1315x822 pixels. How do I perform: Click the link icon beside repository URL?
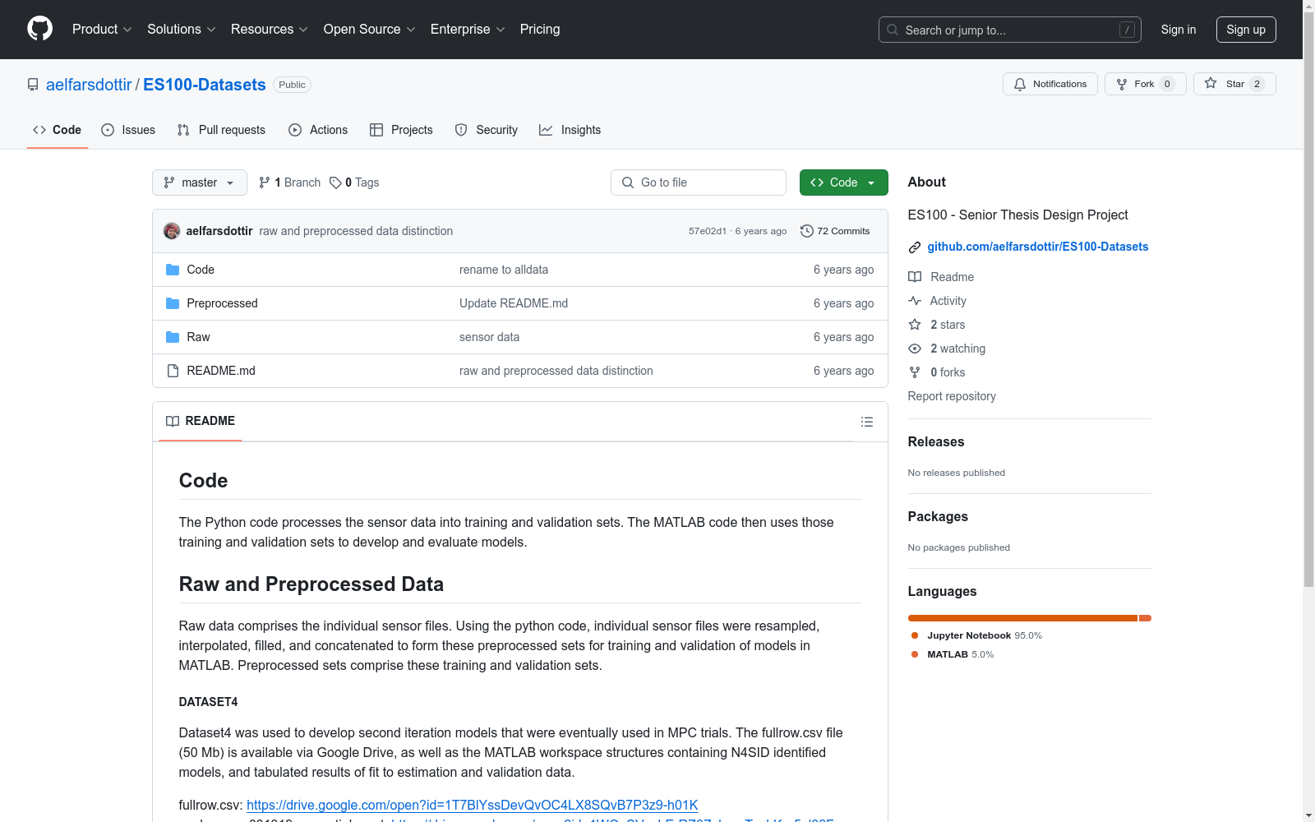[915, 247]
